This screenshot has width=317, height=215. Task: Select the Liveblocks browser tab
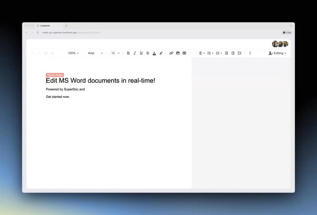pos(49,26)
